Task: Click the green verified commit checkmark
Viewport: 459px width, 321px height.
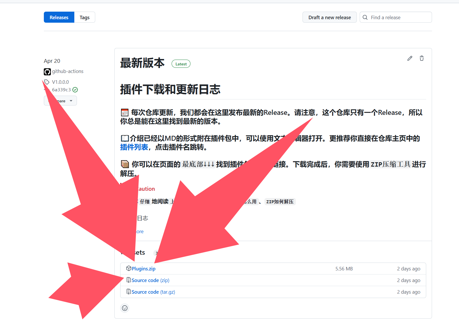Action: click(x=75, y=90)
